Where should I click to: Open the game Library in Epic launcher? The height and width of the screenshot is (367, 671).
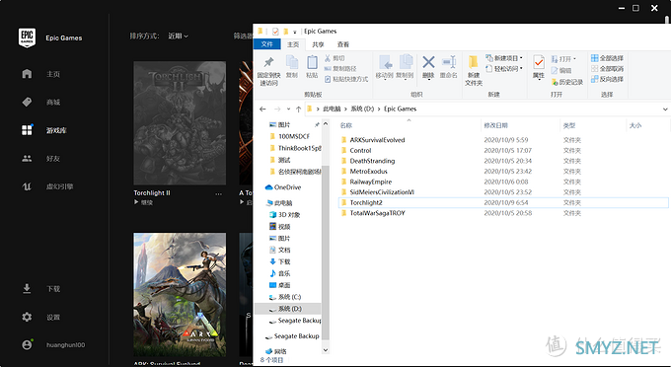coord(44,130)
